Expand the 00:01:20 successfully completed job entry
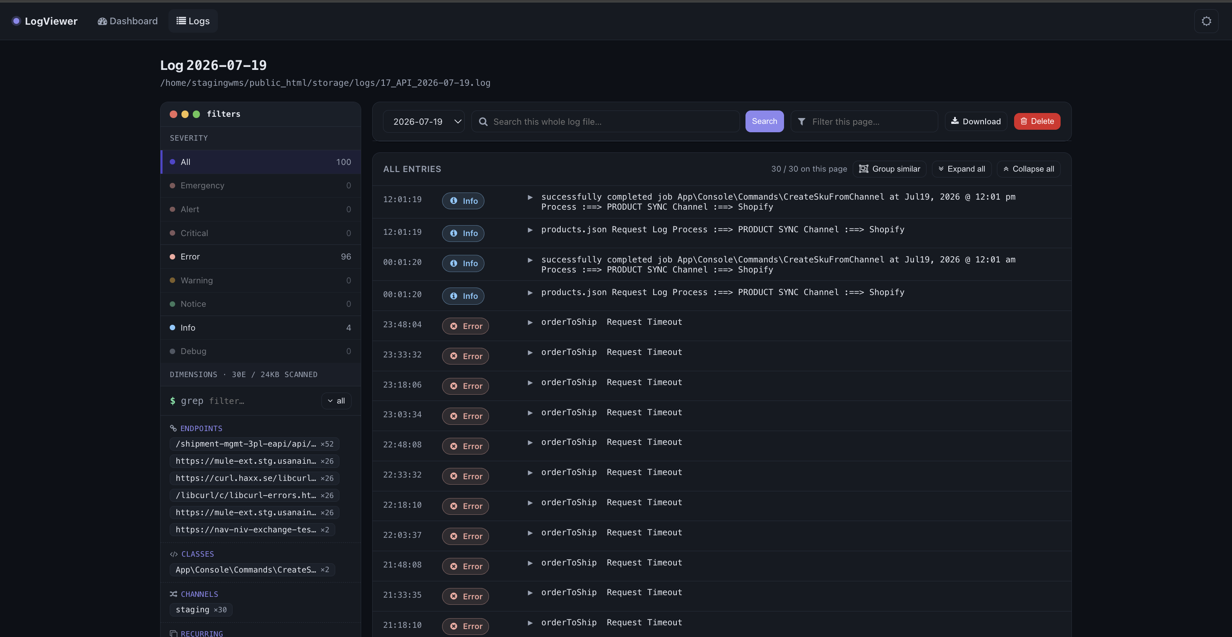This screenshot has height=637, width=1232. click(x=530, y=260)
